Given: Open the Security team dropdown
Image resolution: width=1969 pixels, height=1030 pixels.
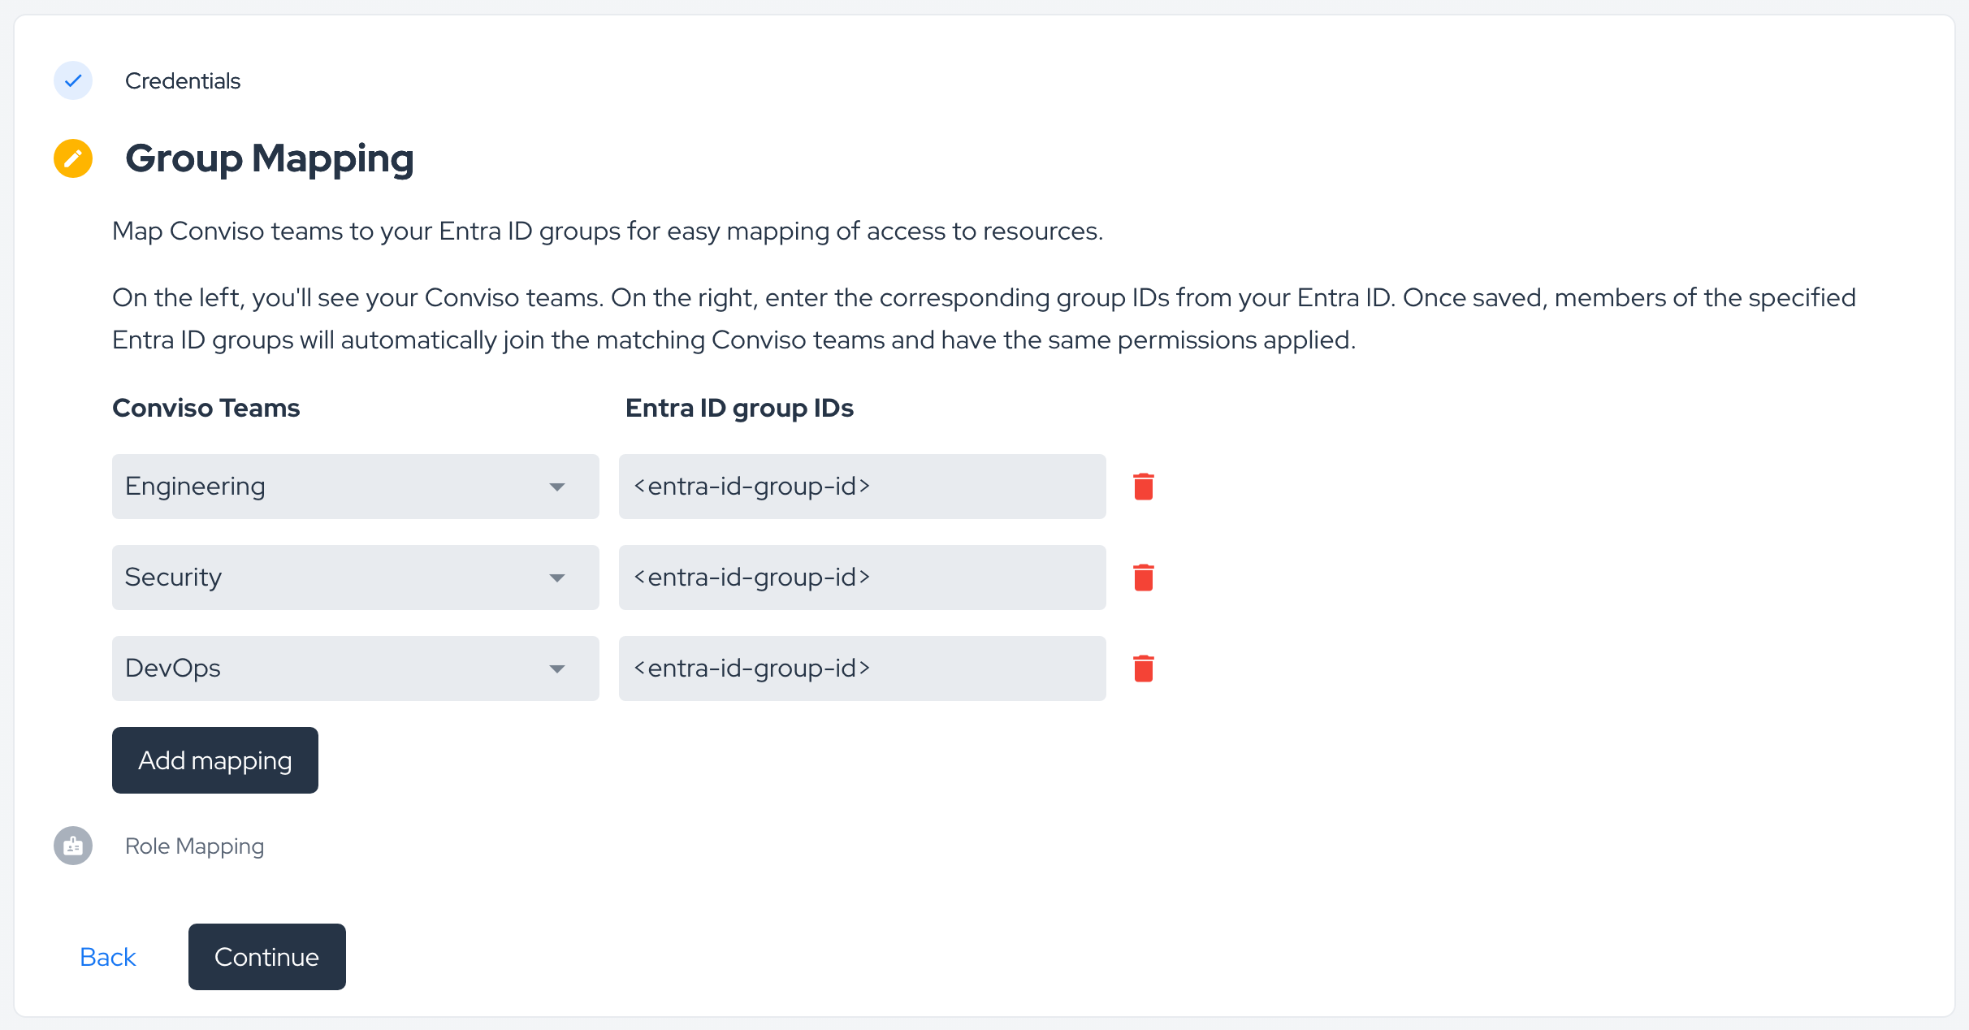Looking at the screenshot, I should coord(356,578).
